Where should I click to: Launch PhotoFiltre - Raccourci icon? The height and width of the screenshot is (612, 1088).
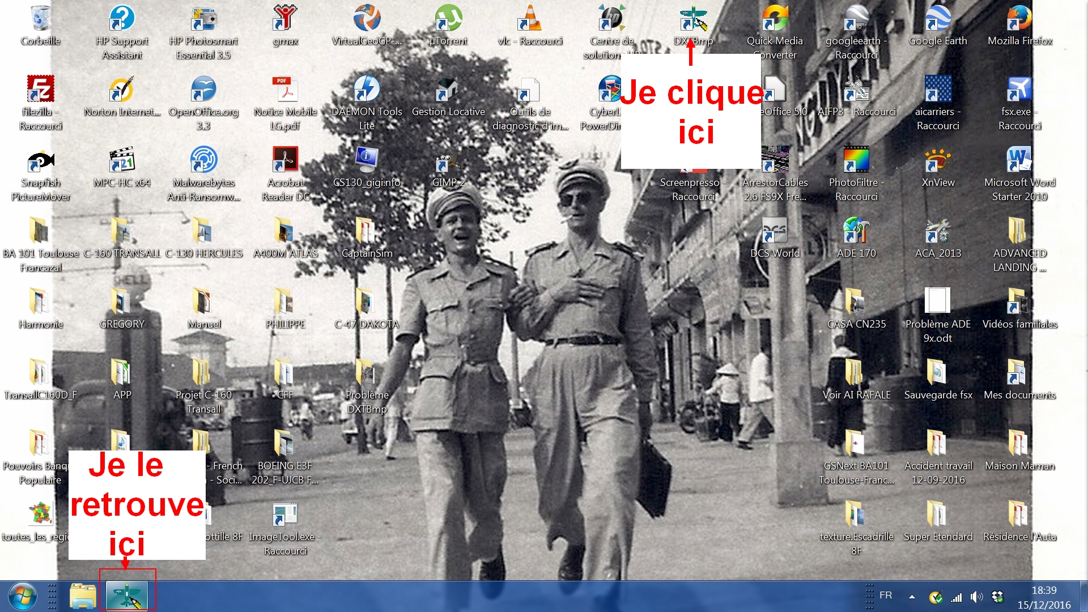856,160
